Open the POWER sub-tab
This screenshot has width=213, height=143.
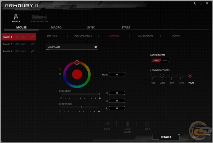coord(176,36)
